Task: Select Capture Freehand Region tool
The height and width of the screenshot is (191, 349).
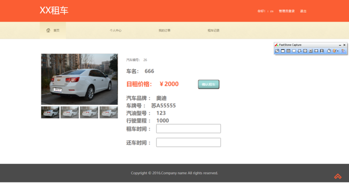Action: pos(299,51)
